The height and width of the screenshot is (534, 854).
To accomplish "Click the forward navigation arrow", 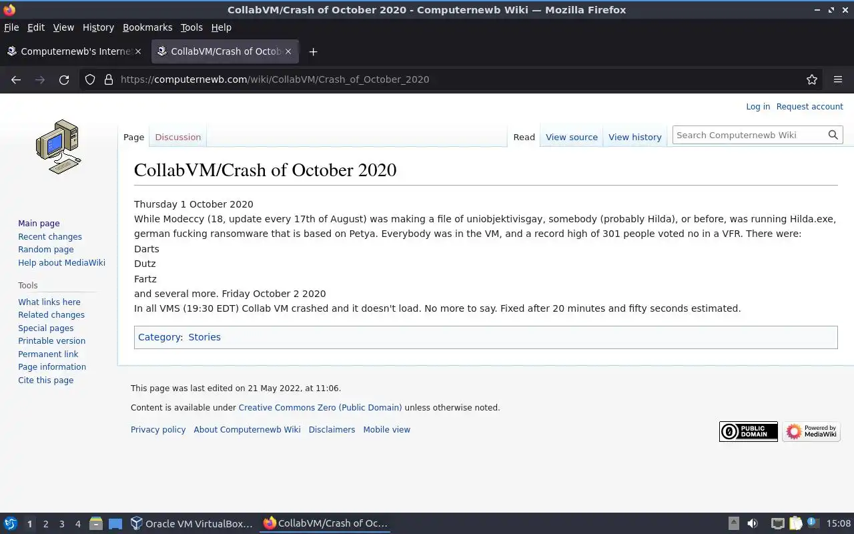I will pyautogui.click(x=40, y=79).
